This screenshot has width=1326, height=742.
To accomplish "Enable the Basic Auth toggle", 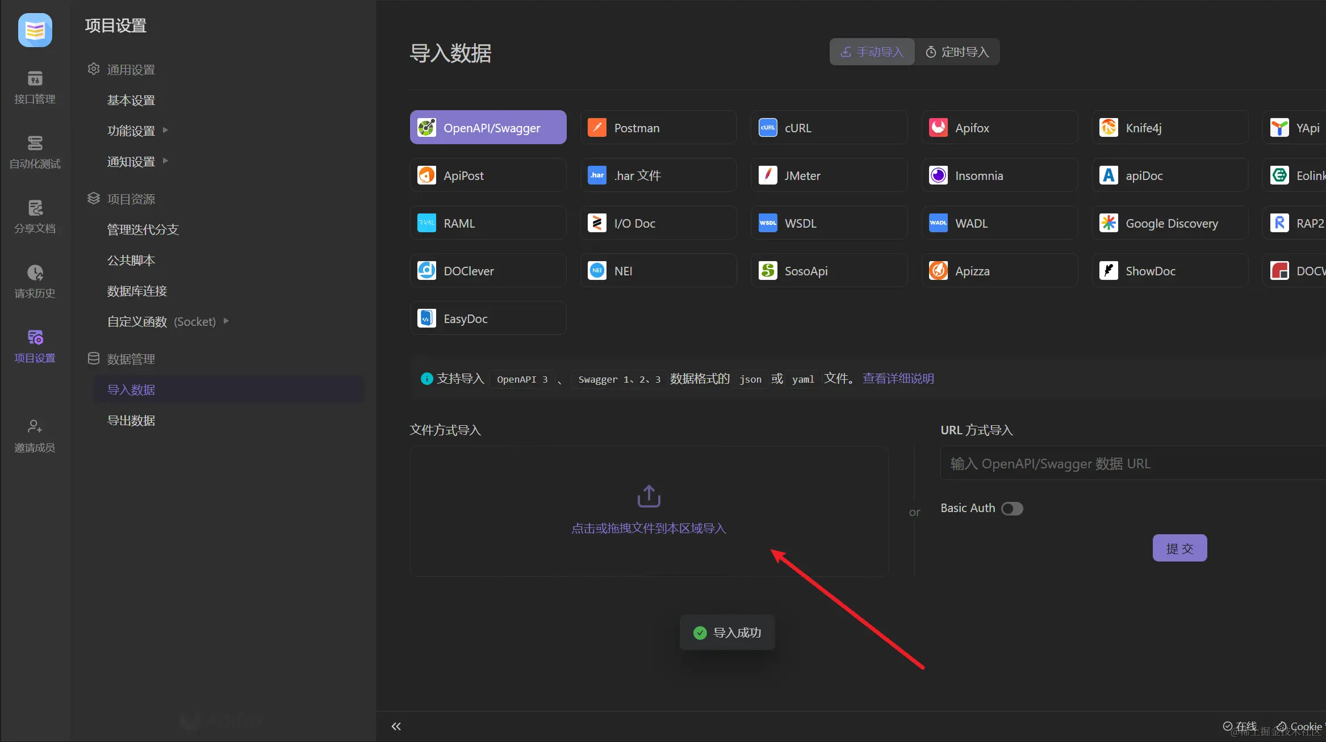I will coord(1011,509).
